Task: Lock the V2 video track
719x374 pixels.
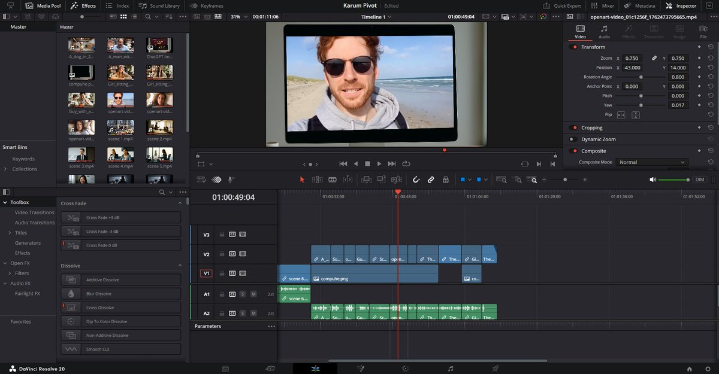Action: [x=222, y=254]
